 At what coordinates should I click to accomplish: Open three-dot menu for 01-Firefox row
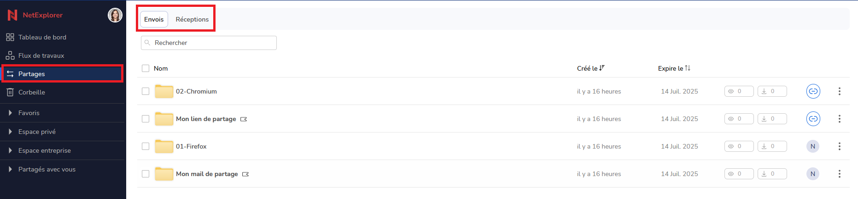tap(840, 146)
